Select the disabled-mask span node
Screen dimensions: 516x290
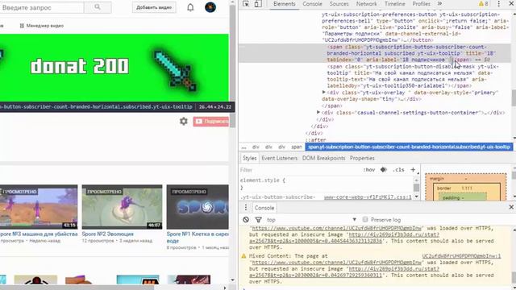click(412, 77)
